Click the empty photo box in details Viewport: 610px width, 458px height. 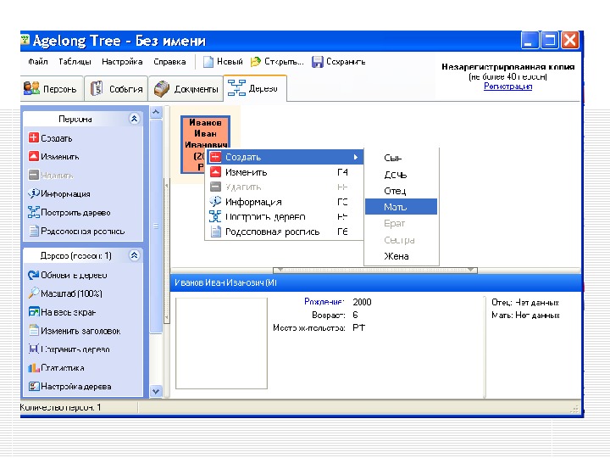[221, 343]
